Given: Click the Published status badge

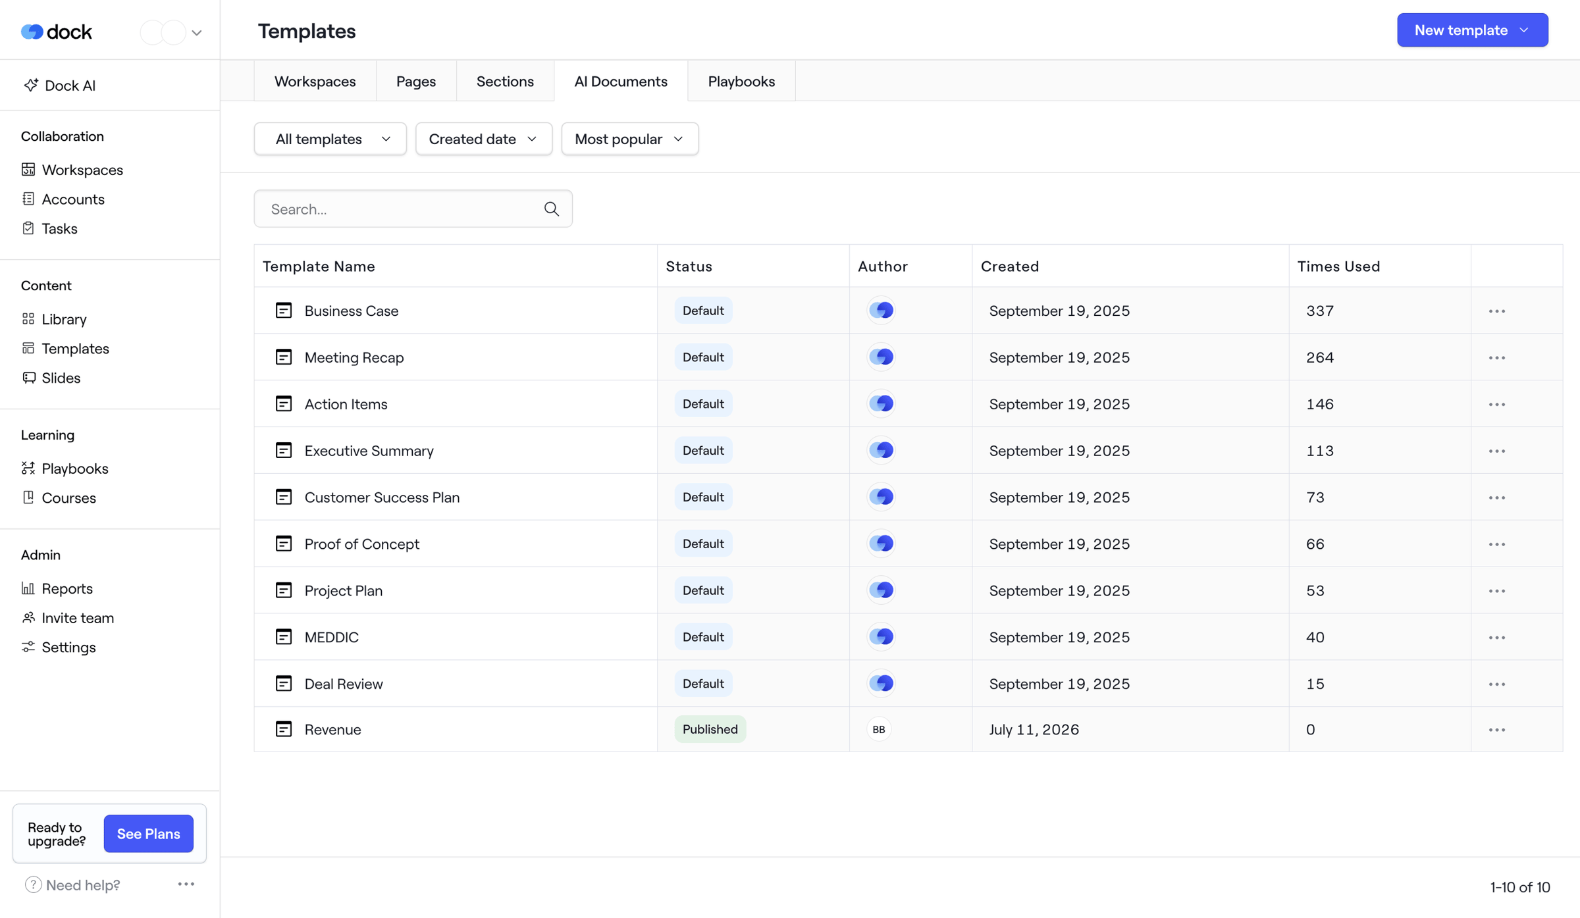Looking at the screenshot, I should [710, 729].
